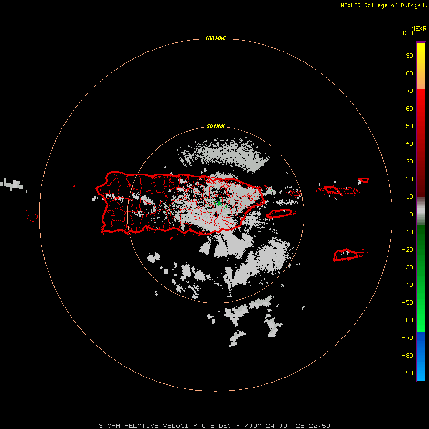The width and height of the screenshot is (429, 429).
Task: Click the positive 90 value on the velocity scale
Action: click(409, 56)
